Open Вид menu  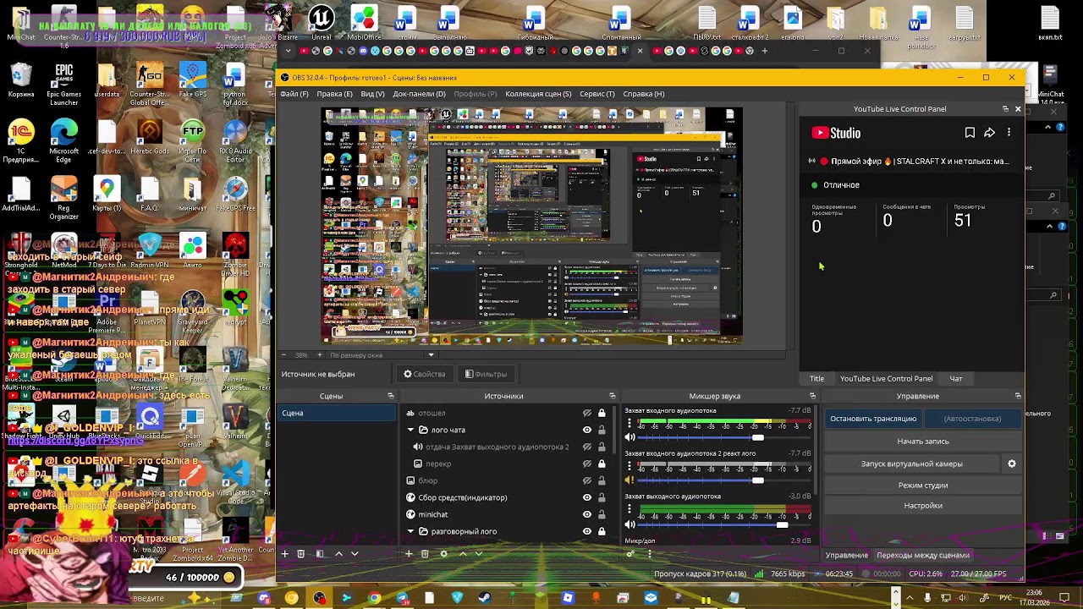tap(373, 94)
